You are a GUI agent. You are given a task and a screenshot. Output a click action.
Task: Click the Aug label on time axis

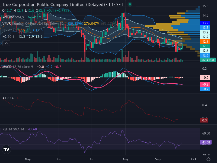coord(125,159)
